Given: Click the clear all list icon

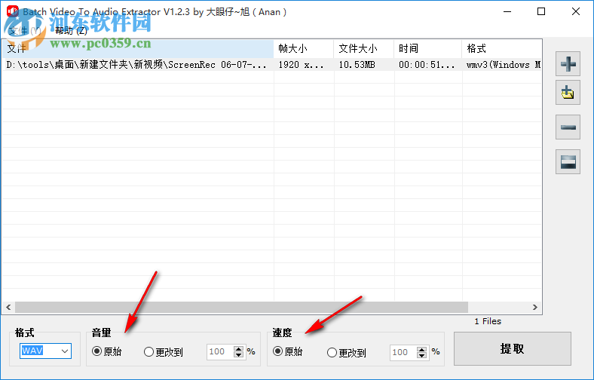Looking at the screenshot, I should pyautogui.click(x=568, y=162).
